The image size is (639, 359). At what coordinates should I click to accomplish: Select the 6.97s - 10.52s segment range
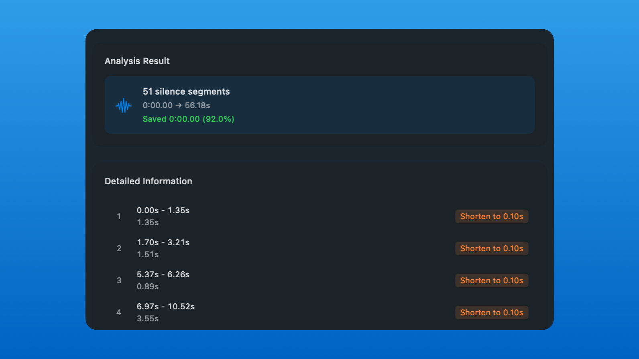click(165, 307)
